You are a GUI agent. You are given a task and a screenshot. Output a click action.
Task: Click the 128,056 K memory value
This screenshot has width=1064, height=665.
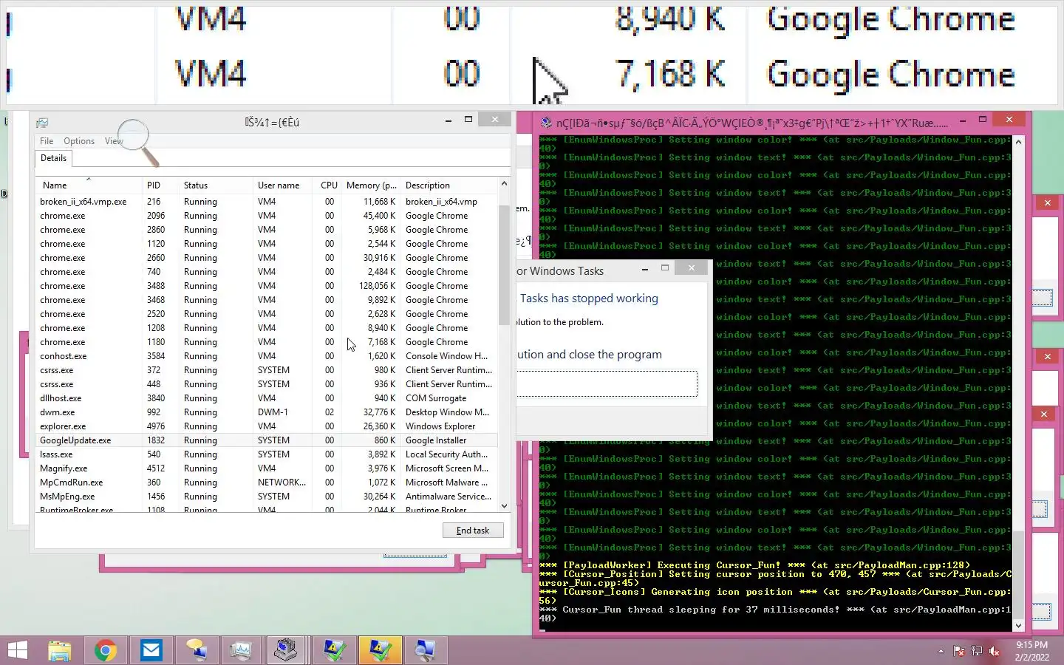point(378,286)
